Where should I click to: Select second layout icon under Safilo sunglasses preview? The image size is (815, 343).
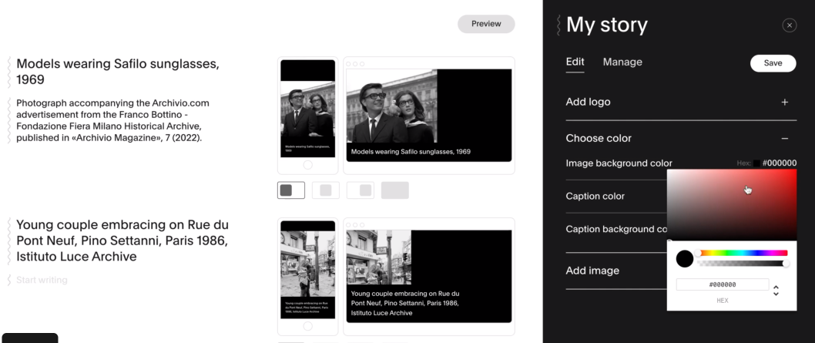click(x=325, y=190)
